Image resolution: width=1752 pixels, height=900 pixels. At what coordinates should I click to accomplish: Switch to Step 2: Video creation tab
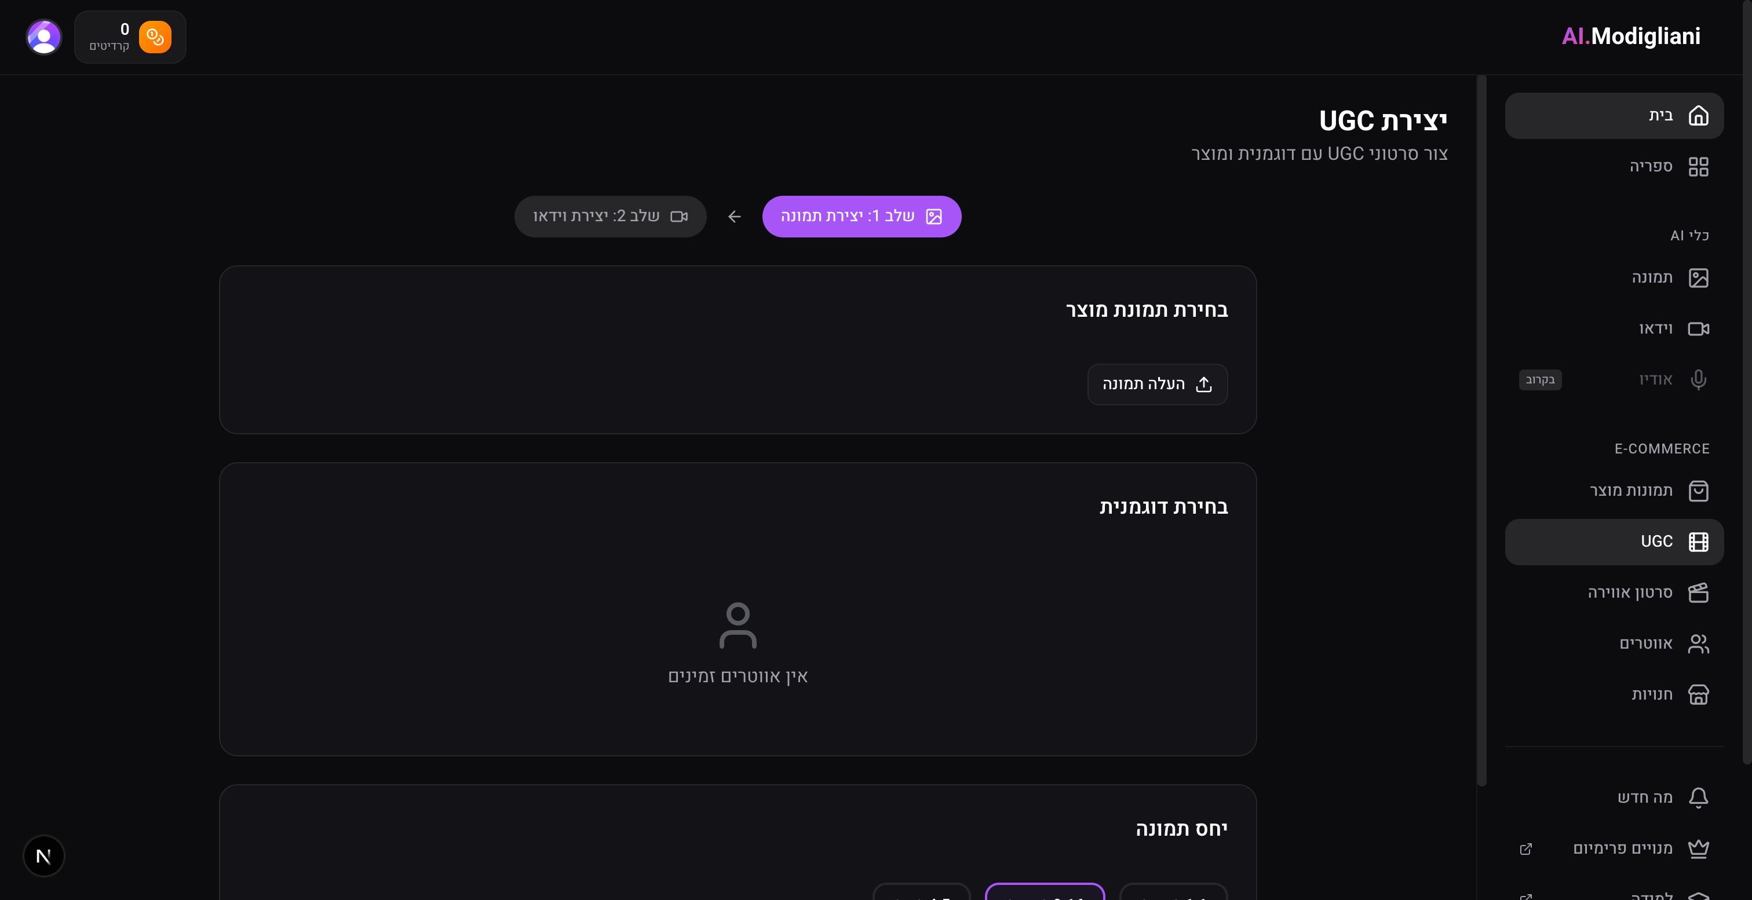tap(610, 216)
